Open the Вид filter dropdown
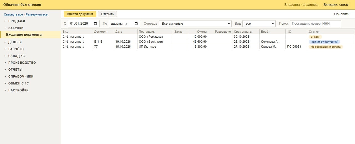This screenshot has height=144, width=355. (x=259, y=24)
